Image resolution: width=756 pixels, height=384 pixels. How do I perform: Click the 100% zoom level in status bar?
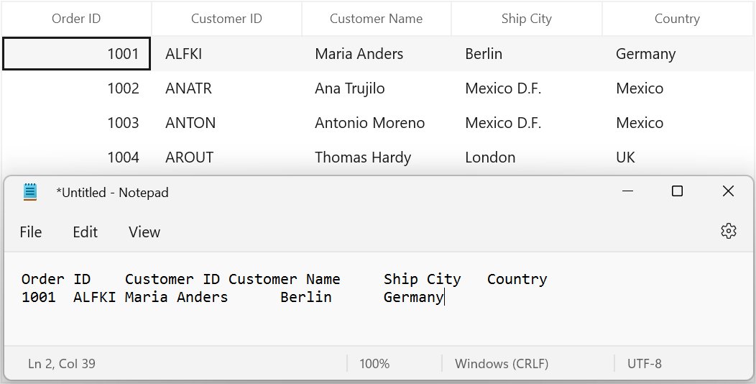click(374, 363)
